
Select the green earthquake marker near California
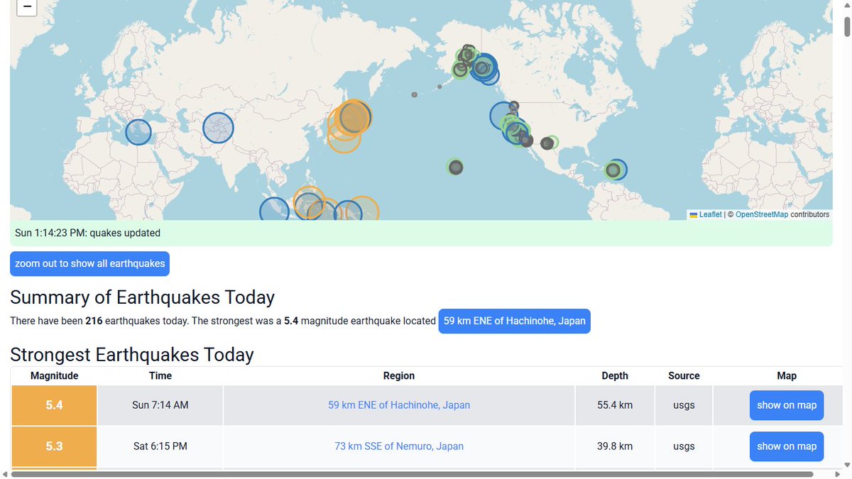513,131
